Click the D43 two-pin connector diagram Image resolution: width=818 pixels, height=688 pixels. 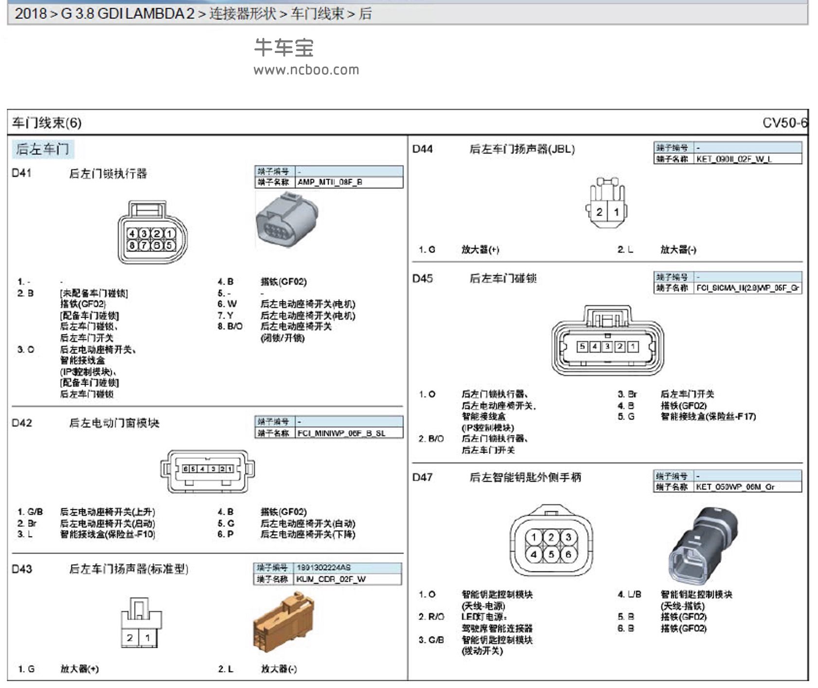pos(141,622)
